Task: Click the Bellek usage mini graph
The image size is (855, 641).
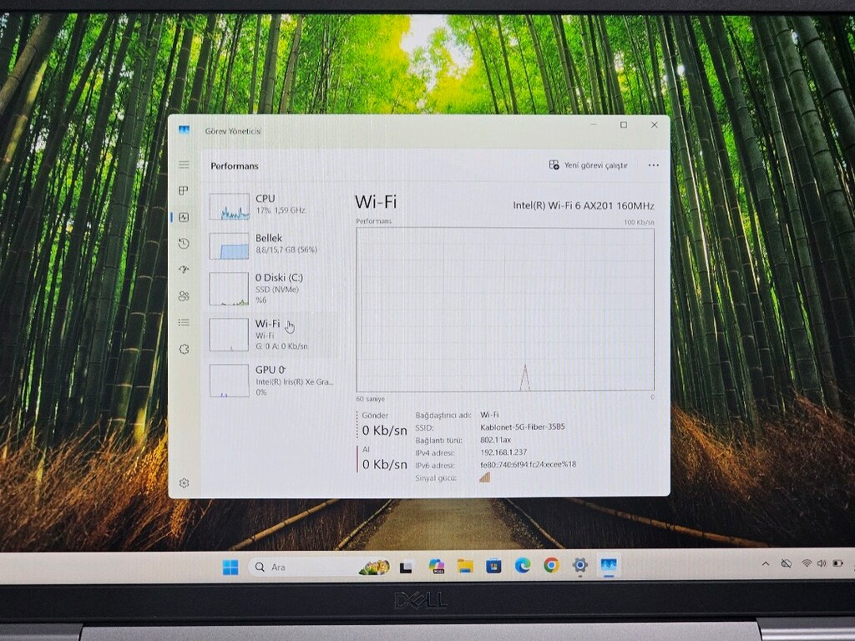Action: coord(229,246)
